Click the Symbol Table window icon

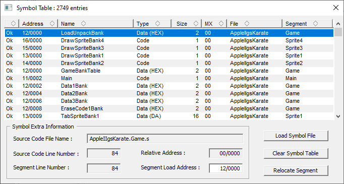click(x=9, y=8)
